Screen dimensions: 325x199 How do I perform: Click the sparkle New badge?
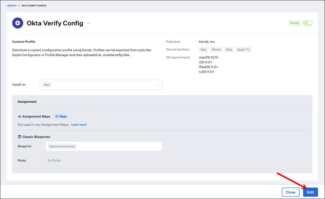61,116
